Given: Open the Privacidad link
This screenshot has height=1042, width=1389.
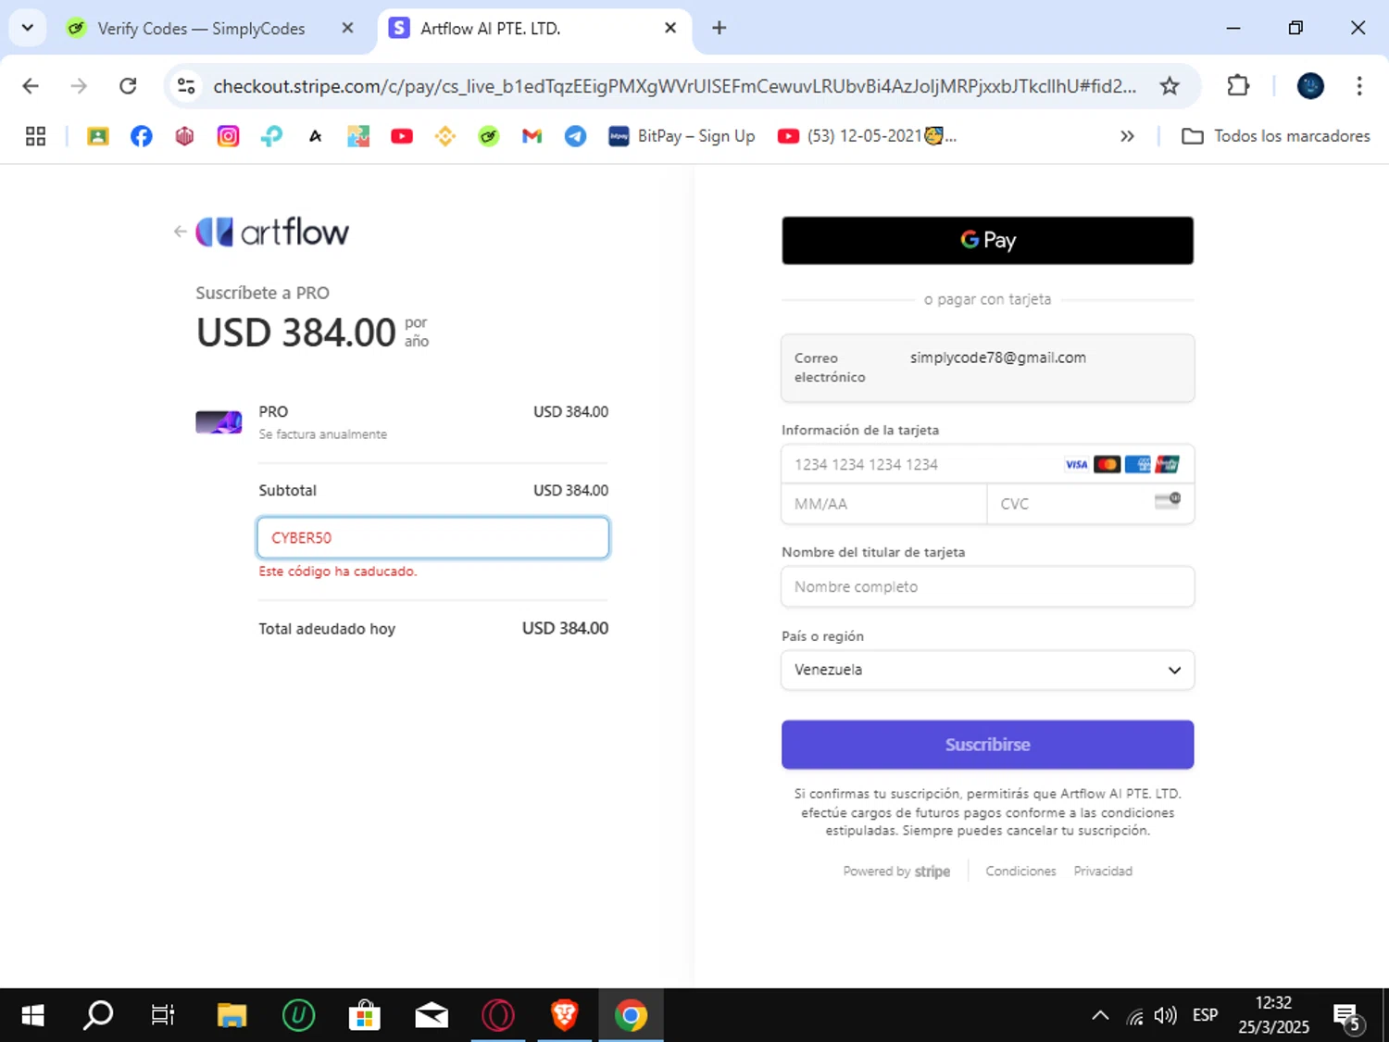Looking at the screenshot, I should click(x=1103, y=872).
